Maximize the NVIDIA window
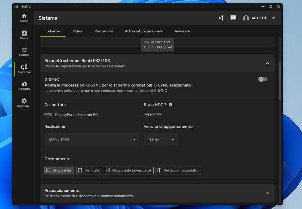 coord(271,7)
